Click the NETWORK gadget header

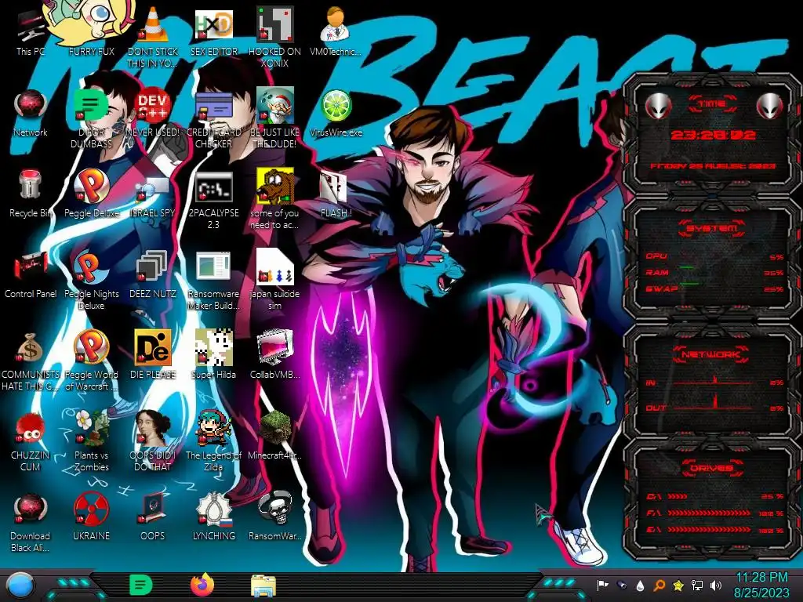click(712, 354)
